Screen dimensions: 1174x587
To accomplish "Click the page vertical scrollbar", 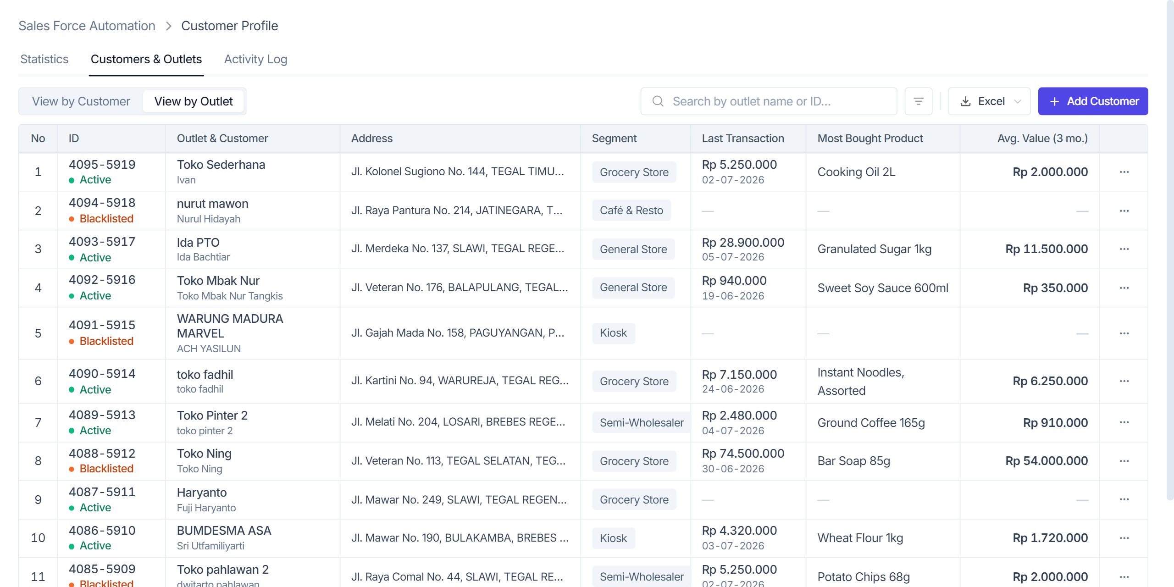I will (1170, 250).
